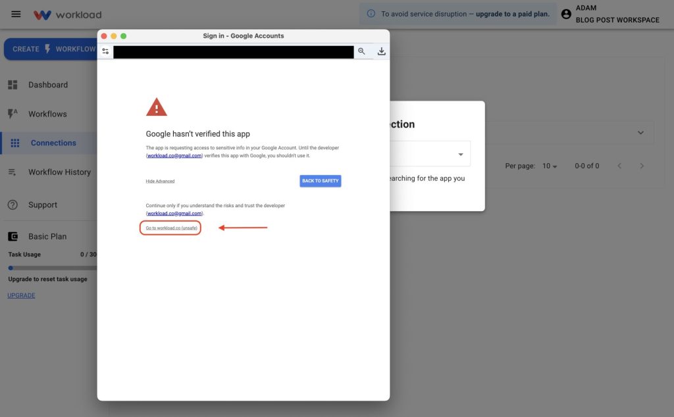The height and width of the screenshot is (417, 674).
Task: Go to next page of connections table
Action: 642,166
